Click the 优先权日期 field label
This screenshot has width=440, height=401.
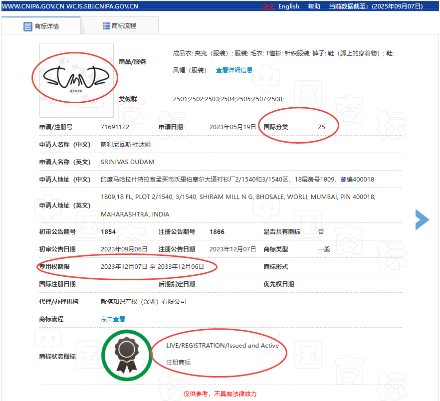(279, 284)
